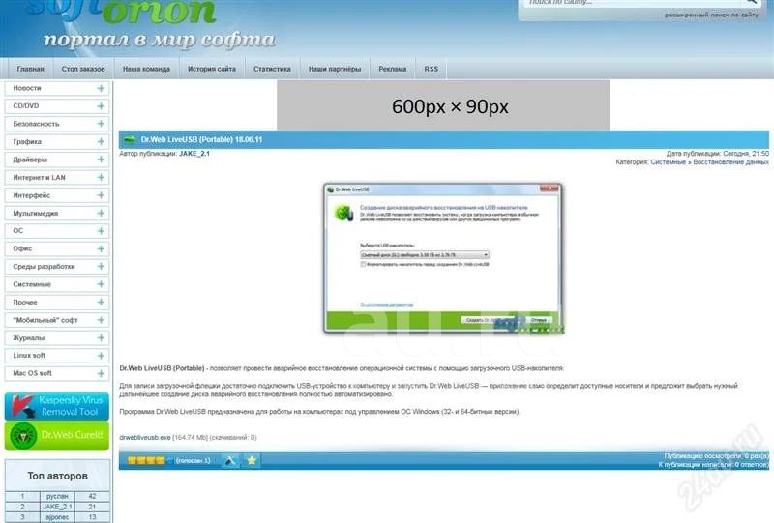The width and height of the screenshot is (774, 523).
Task: Open the Dr.Web LiveUSB screenshot thumbnail
Action: click(443, 259)
